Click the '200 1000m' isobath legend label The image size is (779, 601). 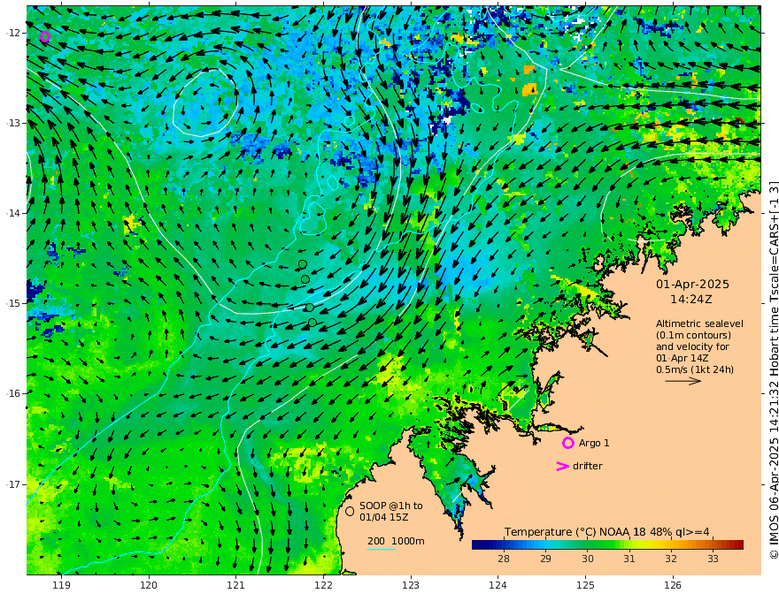pos(396,541)
